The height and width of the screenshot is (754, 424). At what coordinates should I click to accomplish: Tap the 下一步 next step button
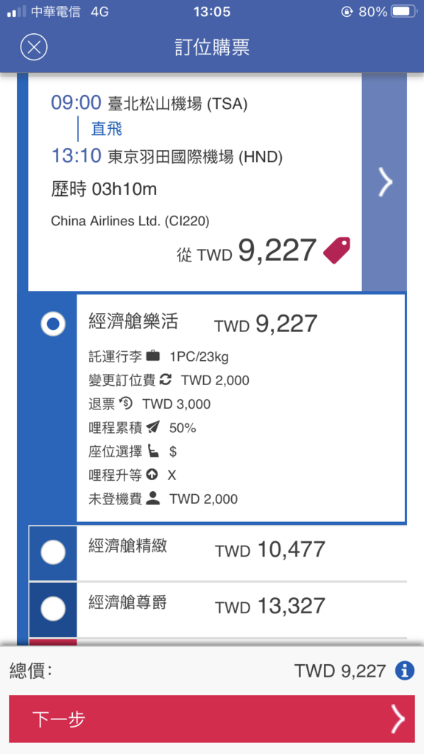(x=211, y=719)
